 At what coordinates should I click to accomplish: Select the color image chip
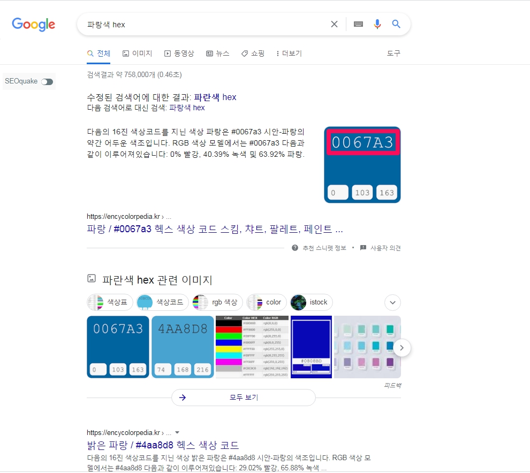(267, 302)
